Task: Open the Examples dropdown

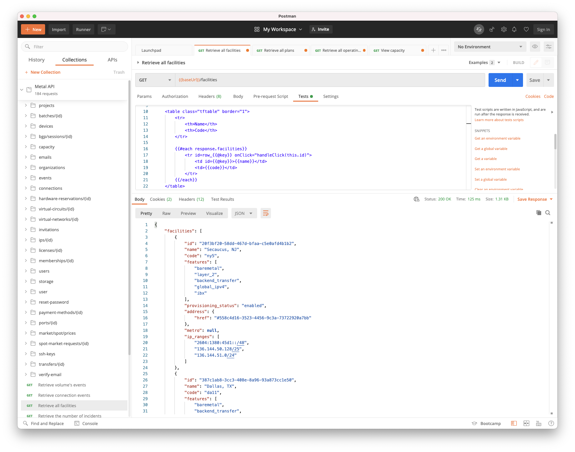Action: point(484,62)
